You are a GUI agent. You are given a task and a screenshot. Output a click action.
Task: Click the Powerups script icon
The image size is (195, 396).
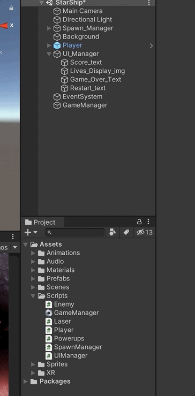[49, 339]
